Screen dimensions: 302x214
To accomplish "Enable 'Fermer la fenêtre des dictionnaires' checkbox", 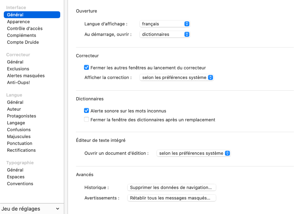I will click(x=87, y=120).
